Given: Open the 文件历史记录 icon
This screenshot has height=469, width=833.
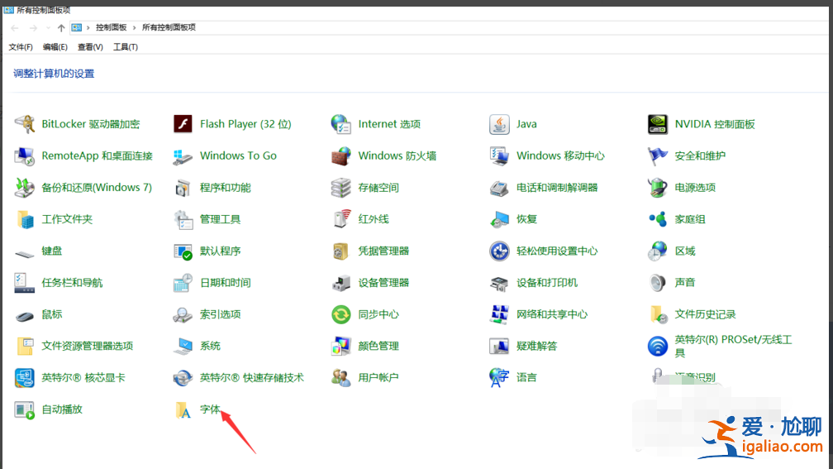Looking at the screenshot, I should (x=658, y=314).
